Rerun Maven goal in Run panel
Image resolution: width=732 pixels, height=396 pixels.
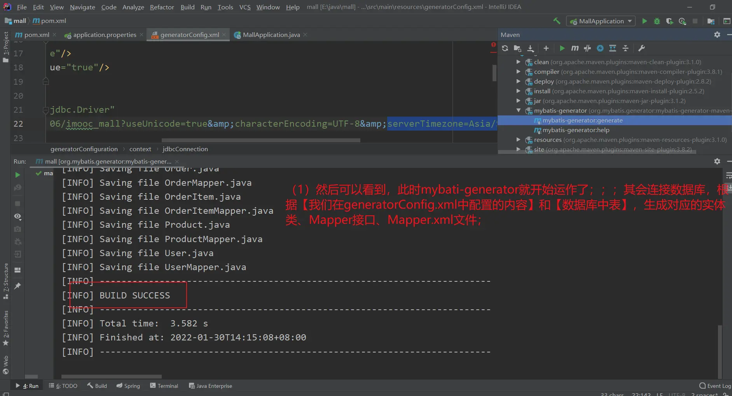click(x=17, y=175)
